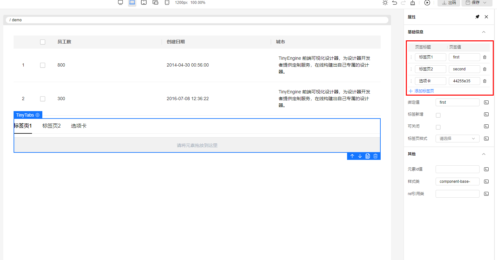
Task: Click the ref引用类 input field
Action: click(x=458, y=194)
